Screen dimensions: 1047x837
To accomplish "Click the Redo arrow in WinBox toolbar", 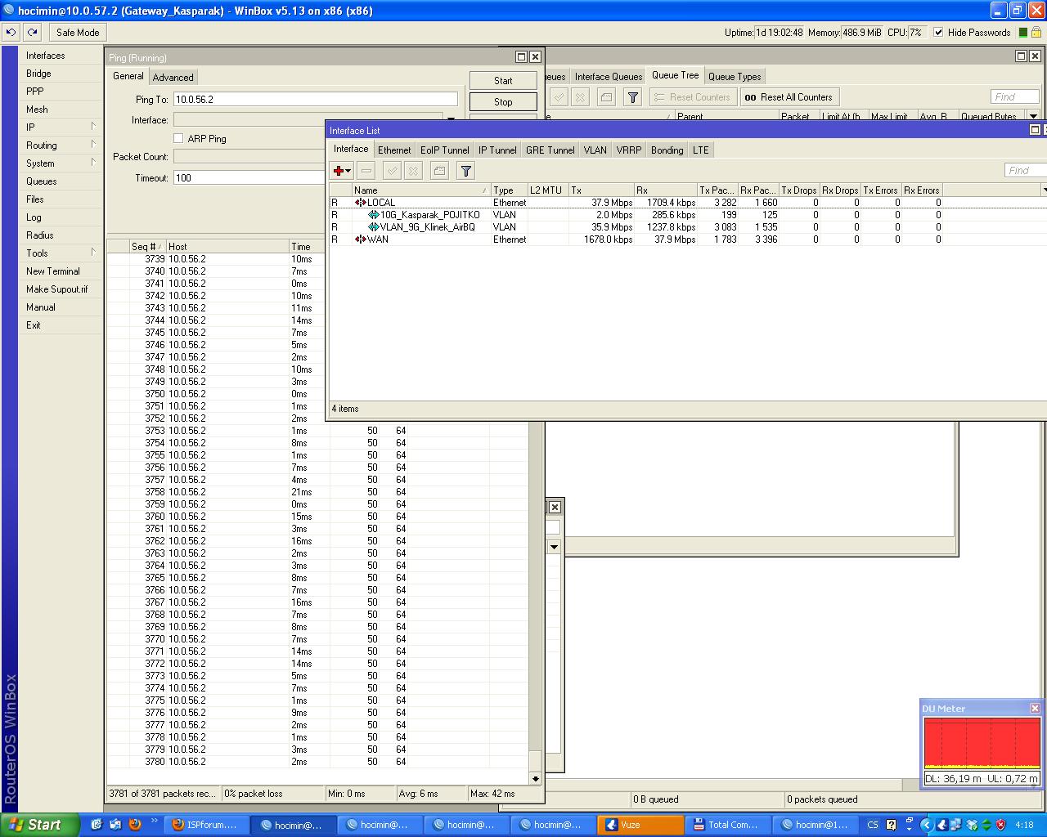I will coord(32,33).
